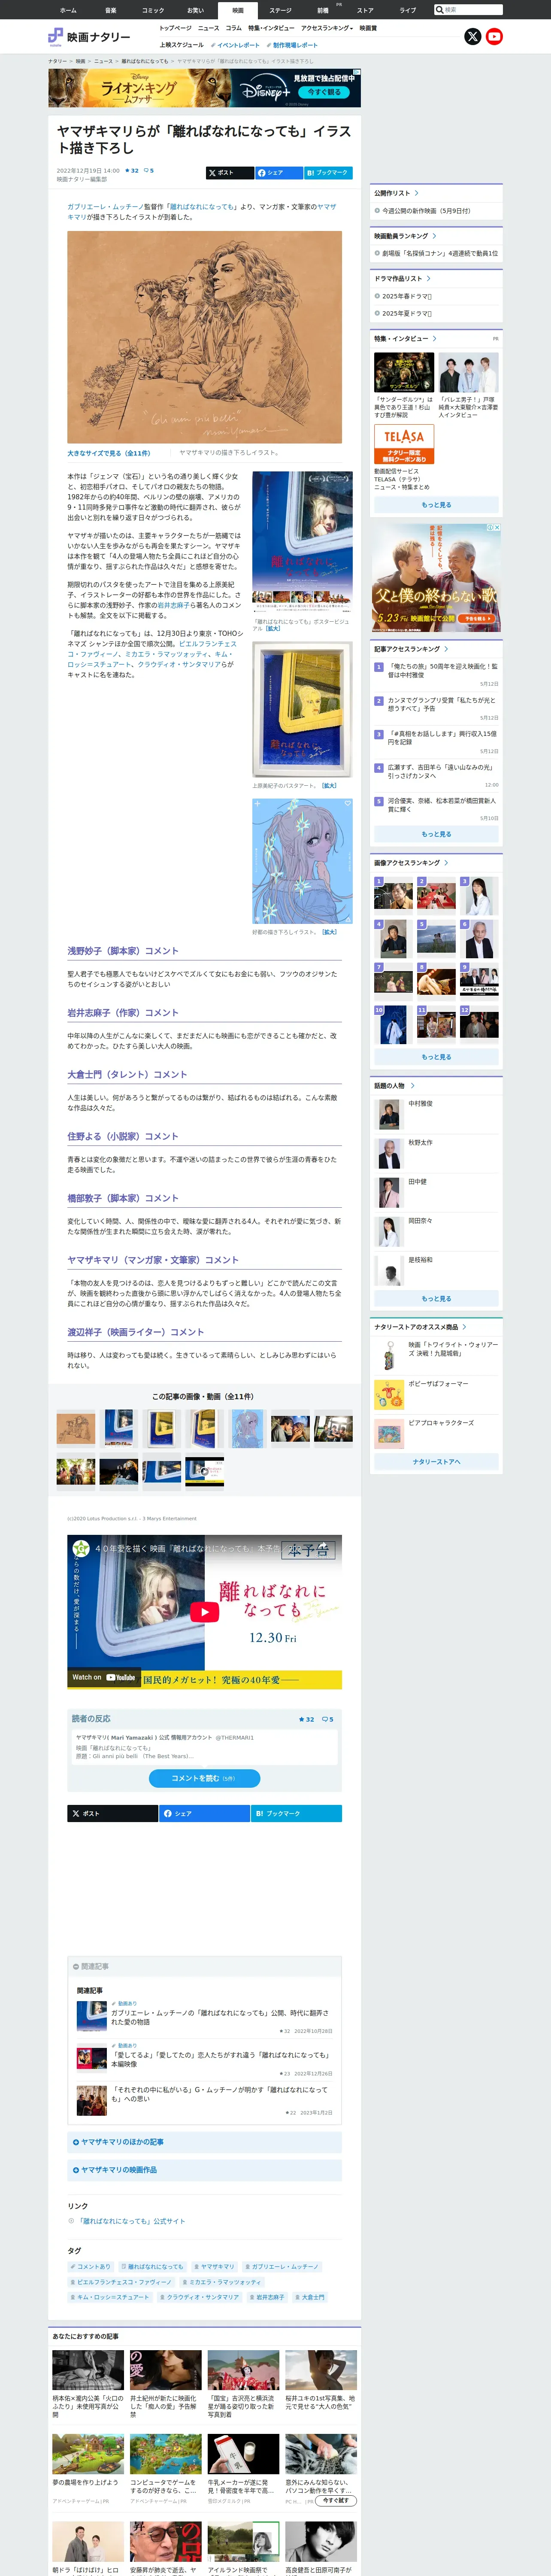Click もっと見る under 記事アクセスランキング
Viewport: 551px width, 2576px height.
[x=436, y=834]
